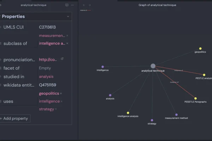Image resolution: width=212 pixels, height=141 pixels.
Task: Click the wikidata entity value Q4751159
Action: point(47,85)
